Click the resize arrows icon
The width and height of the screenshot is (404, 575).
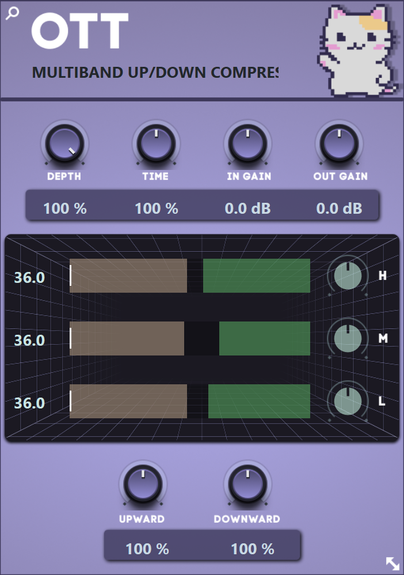click(x=392, y=563)
